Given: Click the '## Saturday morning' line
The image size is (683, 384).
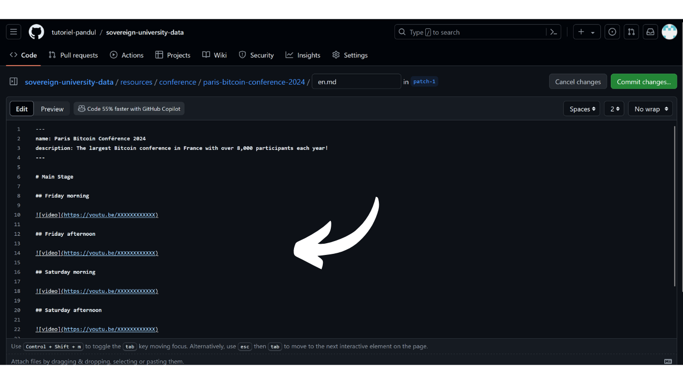Looking at the screenshot, I should tap(66, 272).
